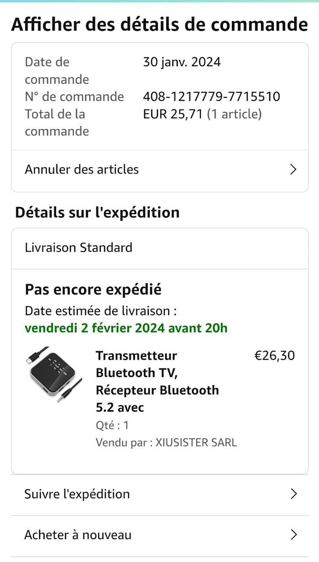
Task: Tap the Pas encore expédié status
Action: coord(93,289)
